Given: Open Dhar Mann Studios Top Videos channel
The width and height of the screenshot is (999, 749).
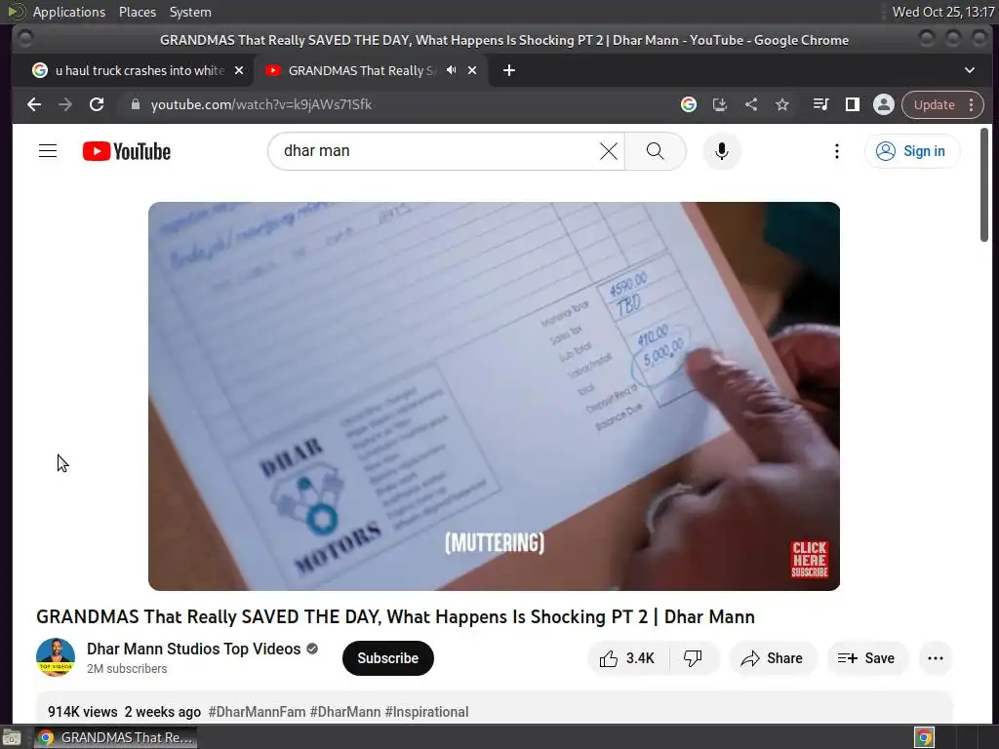Looking at the screenshot, I should [194, 649].
